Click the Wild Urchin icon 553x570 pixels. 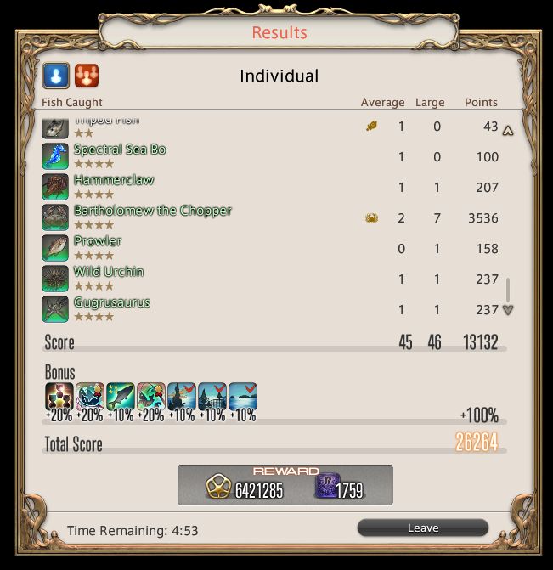click(x=55, y=279)
